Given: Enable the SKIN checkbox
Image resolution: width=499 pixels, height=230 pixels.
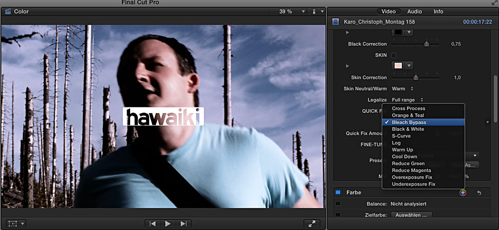Looking at the screenshot, I should [x=394, y=55].
